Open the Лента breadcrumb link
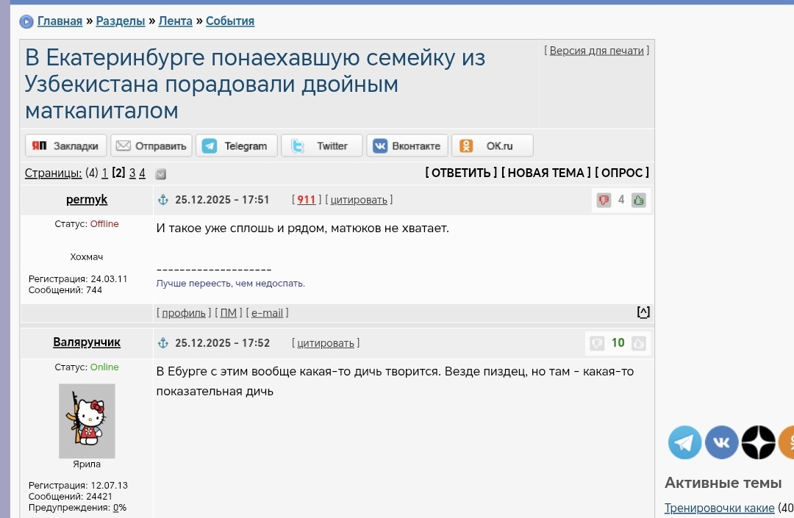 tap(175, 21)
